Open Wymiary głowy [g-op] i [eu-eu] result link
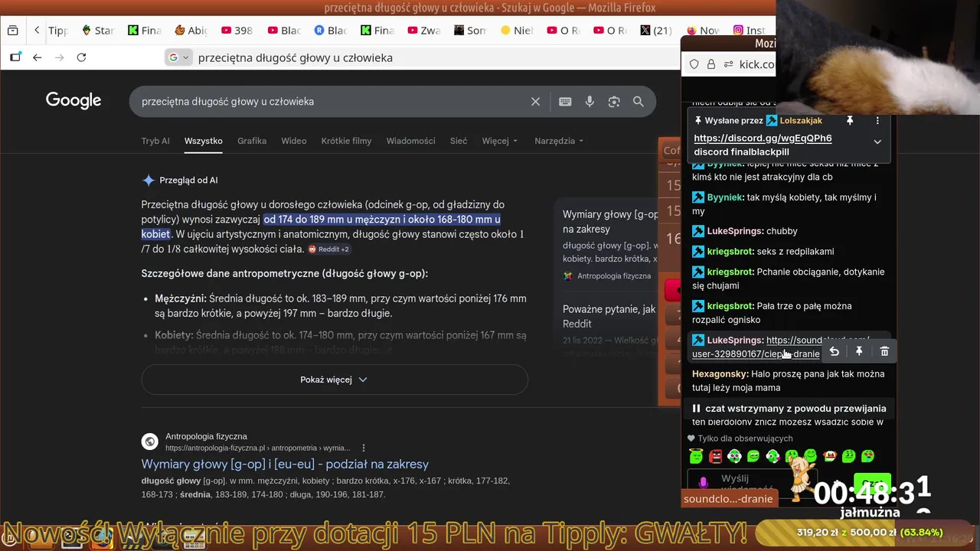This screenshot has height=551, width=980. tap(285, 464)
